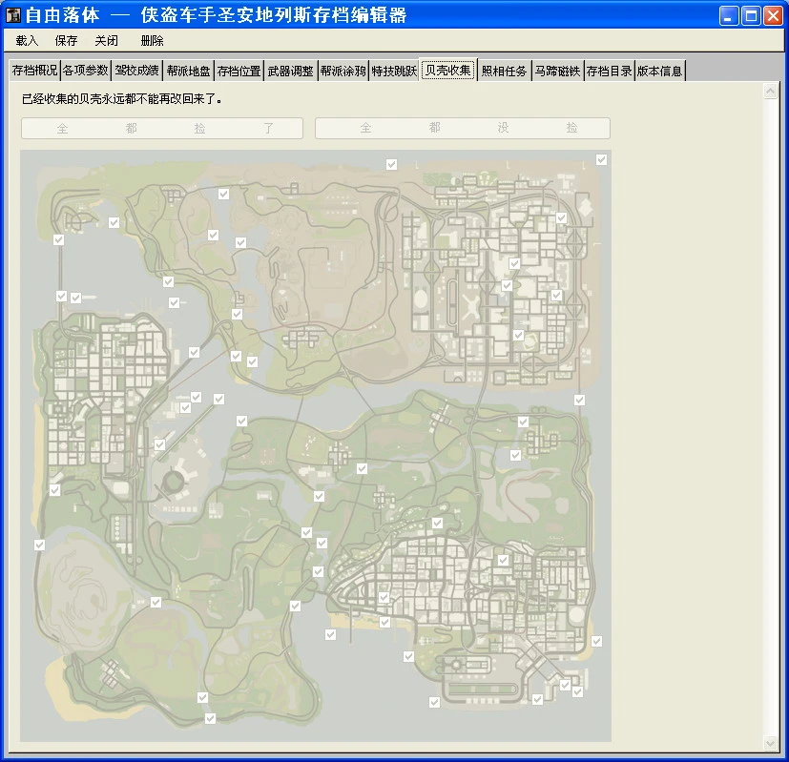Open the 照相任务 tab
This screenshot has width=789, height=762.
click(504, 71)
